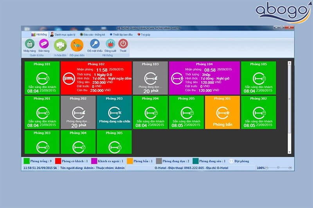Click the Đổi mật khẩu key icon
Viewport: 313px width, 208px height.
pos(95,44)
